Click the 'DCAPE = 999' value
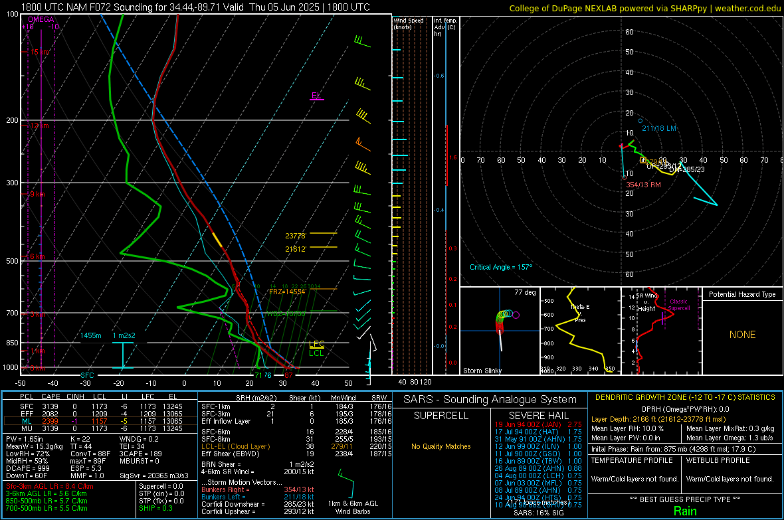This screenshot has height=520, width=784. pyautogui.click(x=27, y=468)
